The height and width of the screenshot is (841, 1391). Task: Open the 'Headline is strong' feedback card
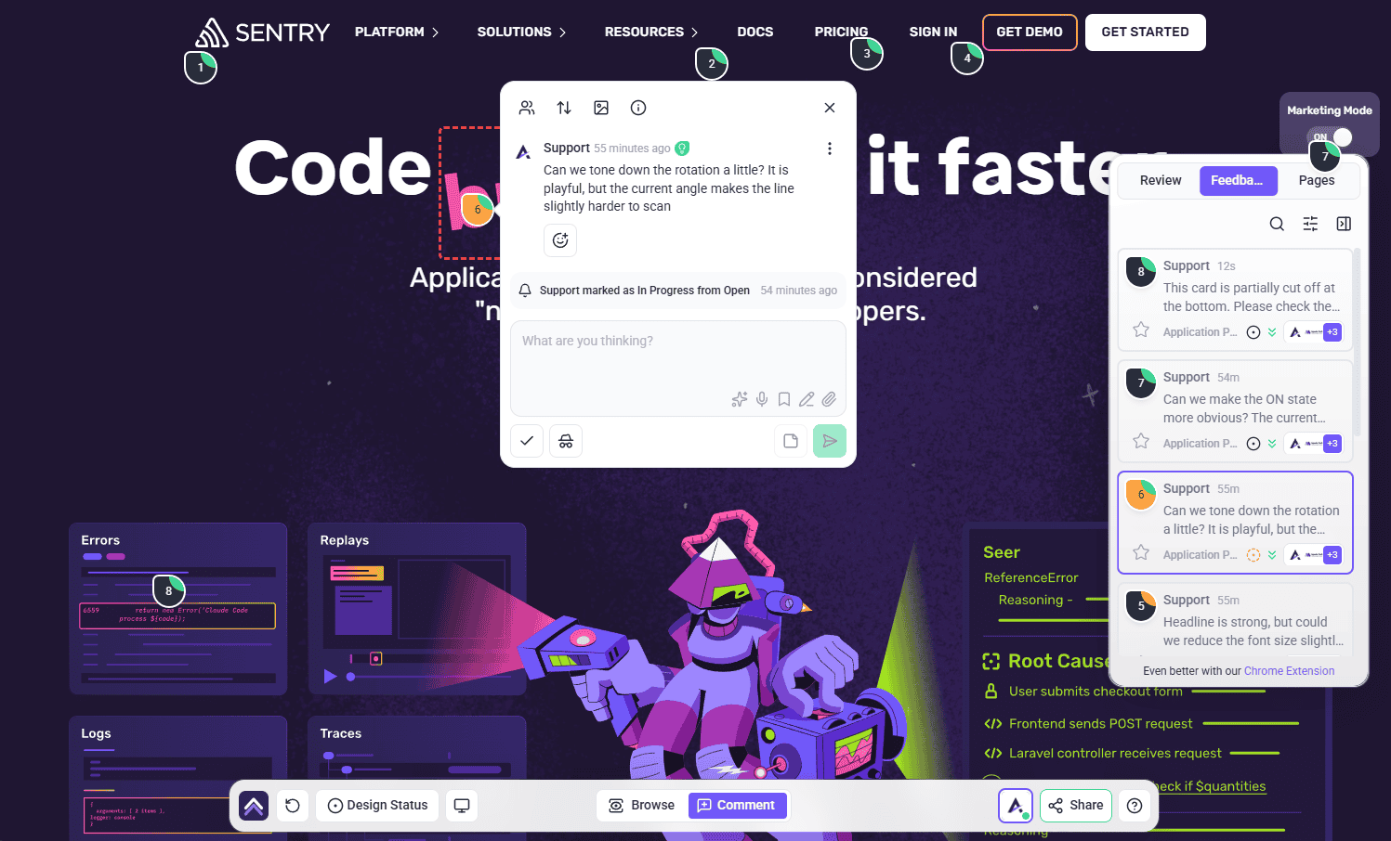point(1235,620)
